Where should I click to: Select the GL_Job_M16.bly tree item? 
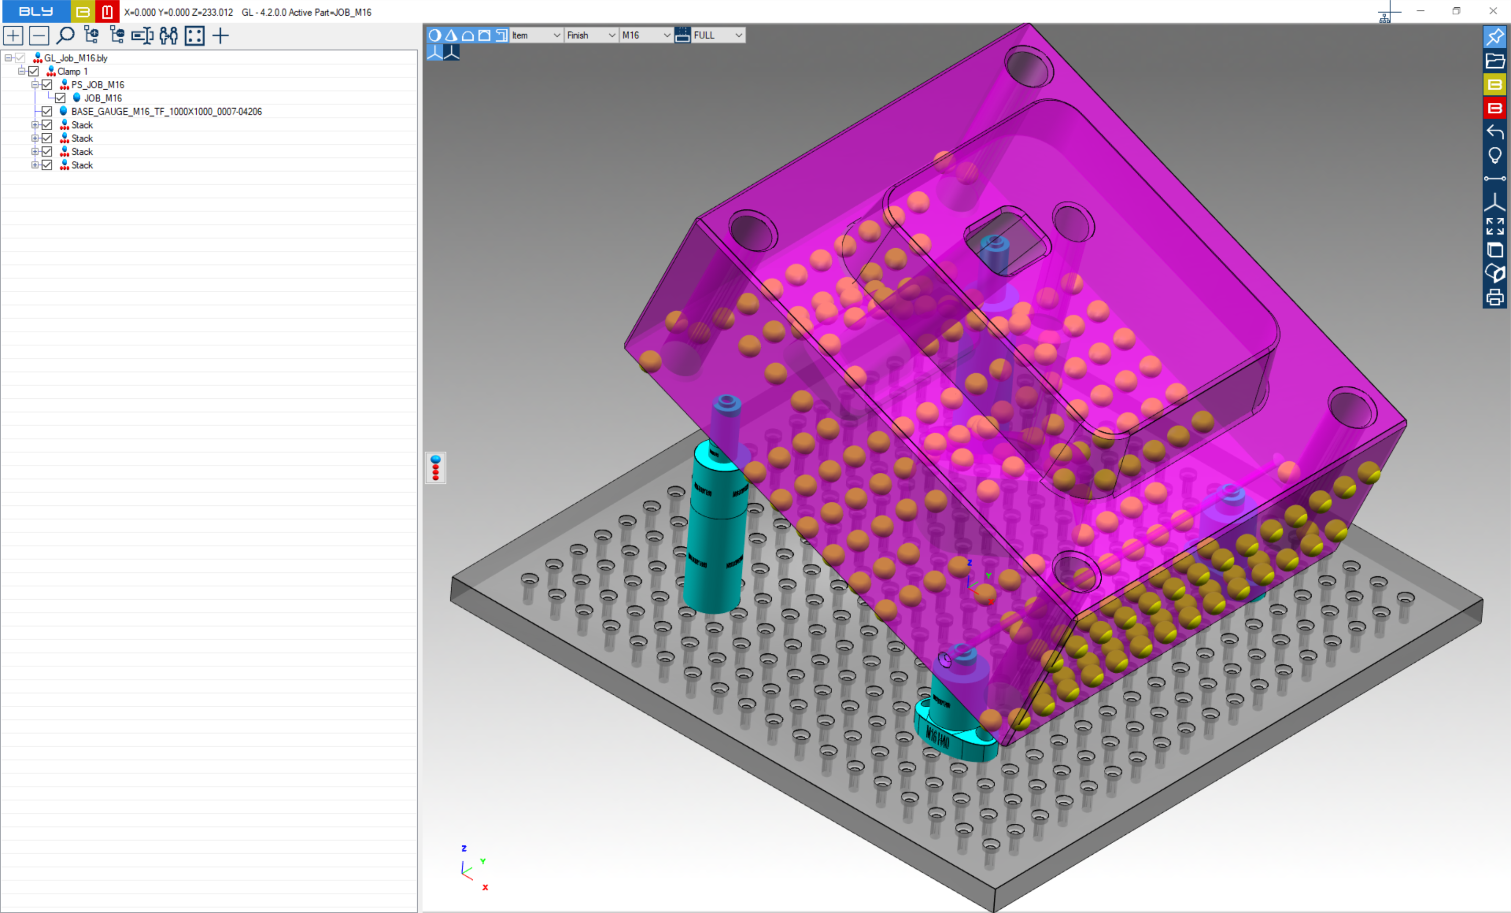pos(76,58)
